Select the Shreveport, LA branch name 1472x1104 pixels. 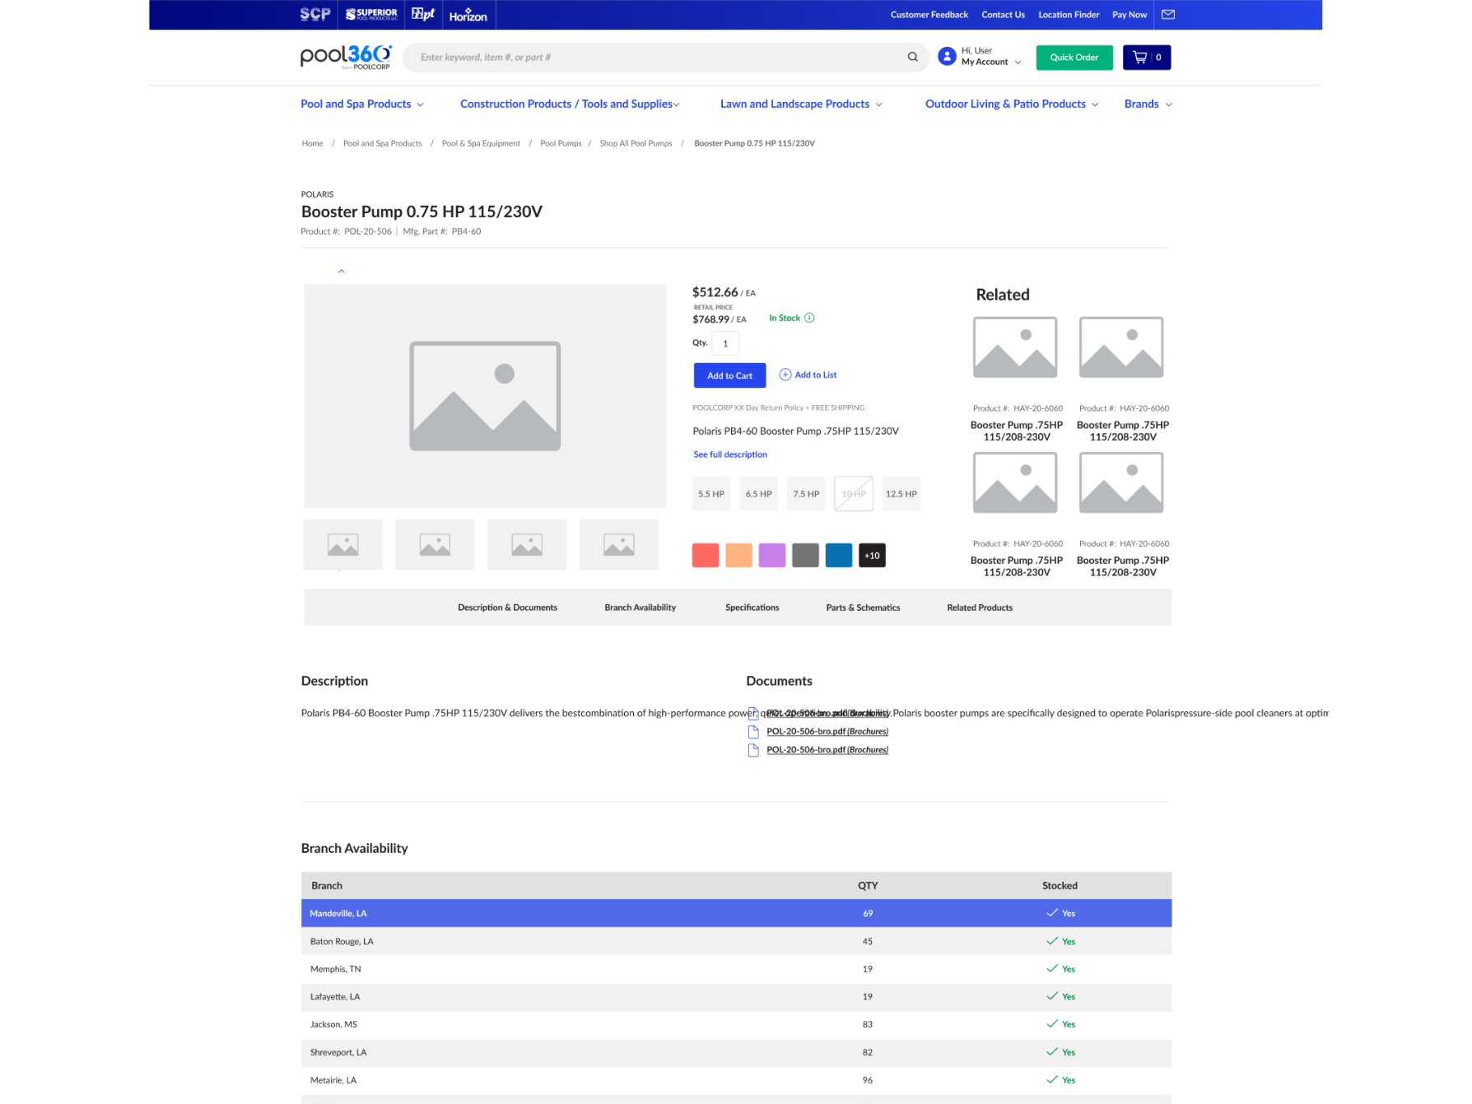pyautogui.click(x=338, y=1052)
